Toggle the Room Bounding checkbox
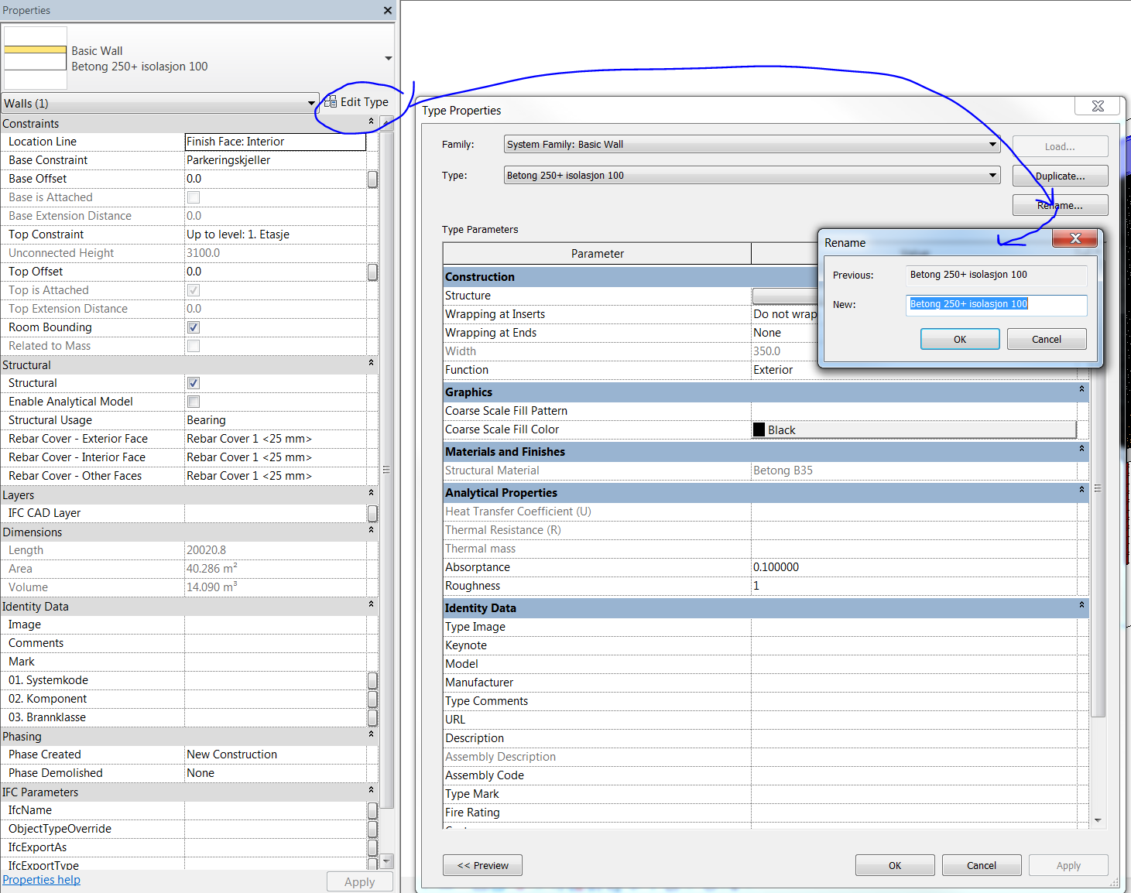Image resolution: width=1131 pixels, height=893 pixels. tap(193, 327)
